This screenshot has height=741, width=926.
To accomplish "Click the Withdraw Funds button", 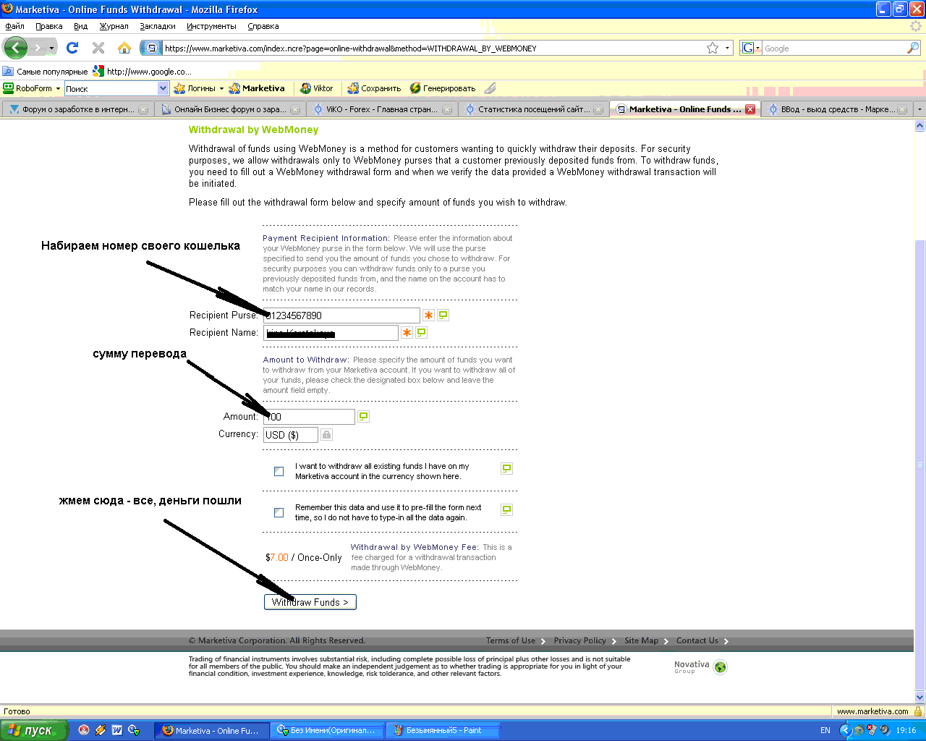I will point(310,602).
